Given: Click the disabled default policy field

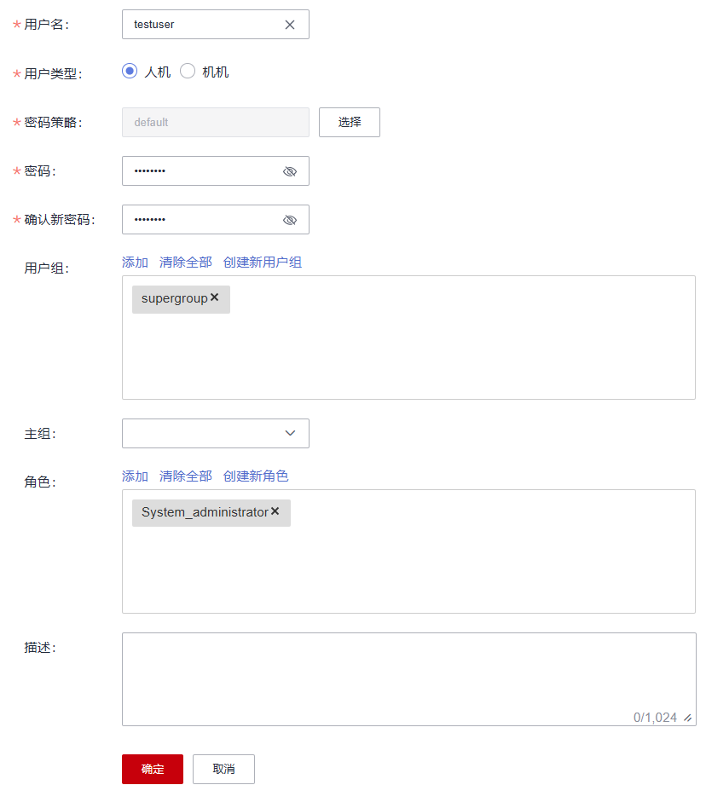Looking at the screenshot, I should click(216, 122).
